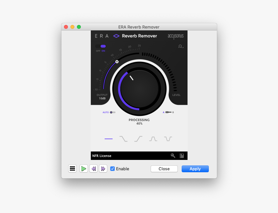Select the downward-sloping reverb profile curve
Image resolution: width=278 pixels, height=213 pixels.
click(123, 139)
